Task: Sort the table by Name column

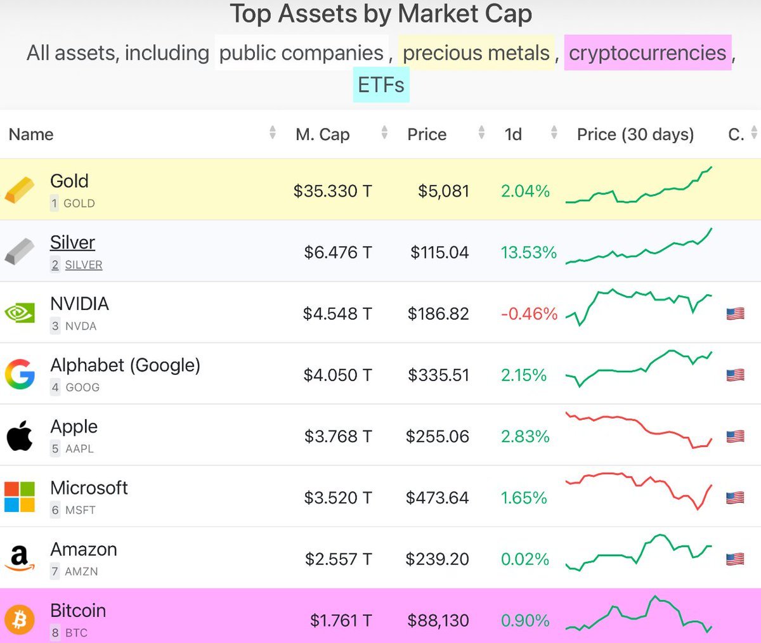Action: click(x=31, y=134)
